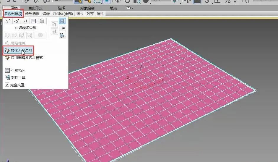278x162 pixels.
Task: Switch to Selection (选择) ribbon tab
Action: point(61,8)
